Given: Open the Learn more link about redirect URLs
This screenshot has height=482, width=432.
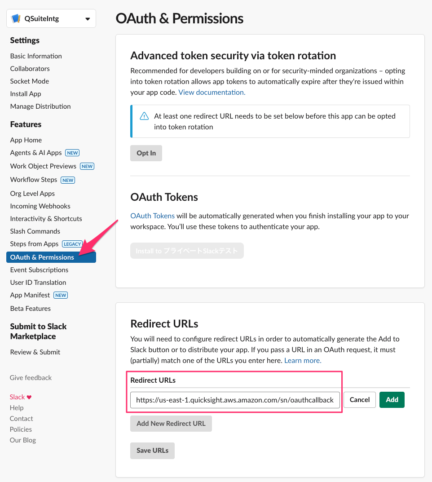Looking at the screenshot, I should pos(302,360).
